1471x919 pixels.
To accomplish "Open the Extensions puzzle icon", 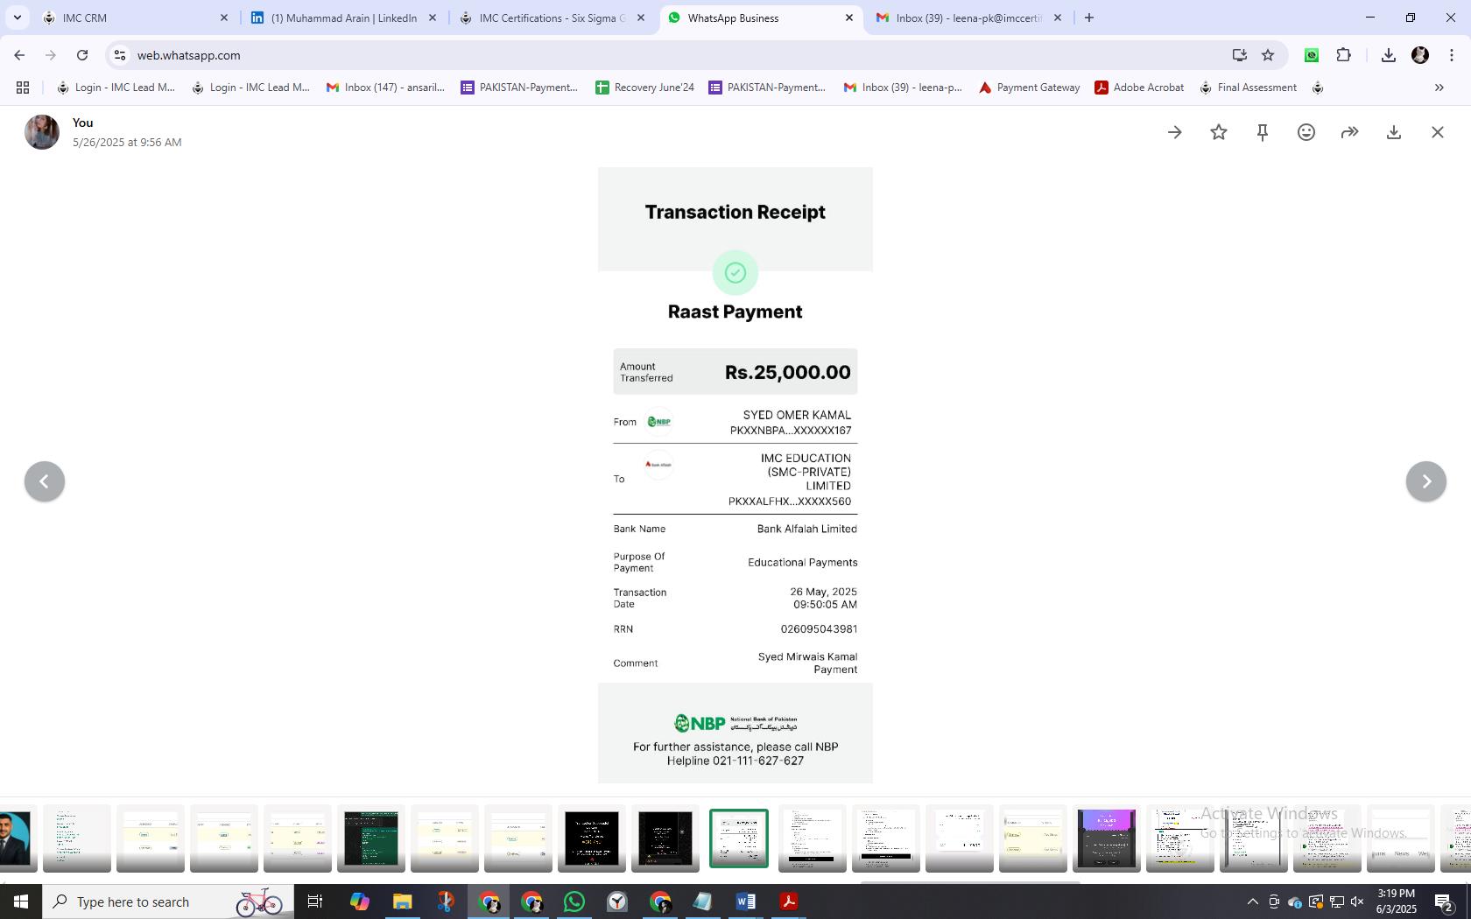I will click(1344, 55).
